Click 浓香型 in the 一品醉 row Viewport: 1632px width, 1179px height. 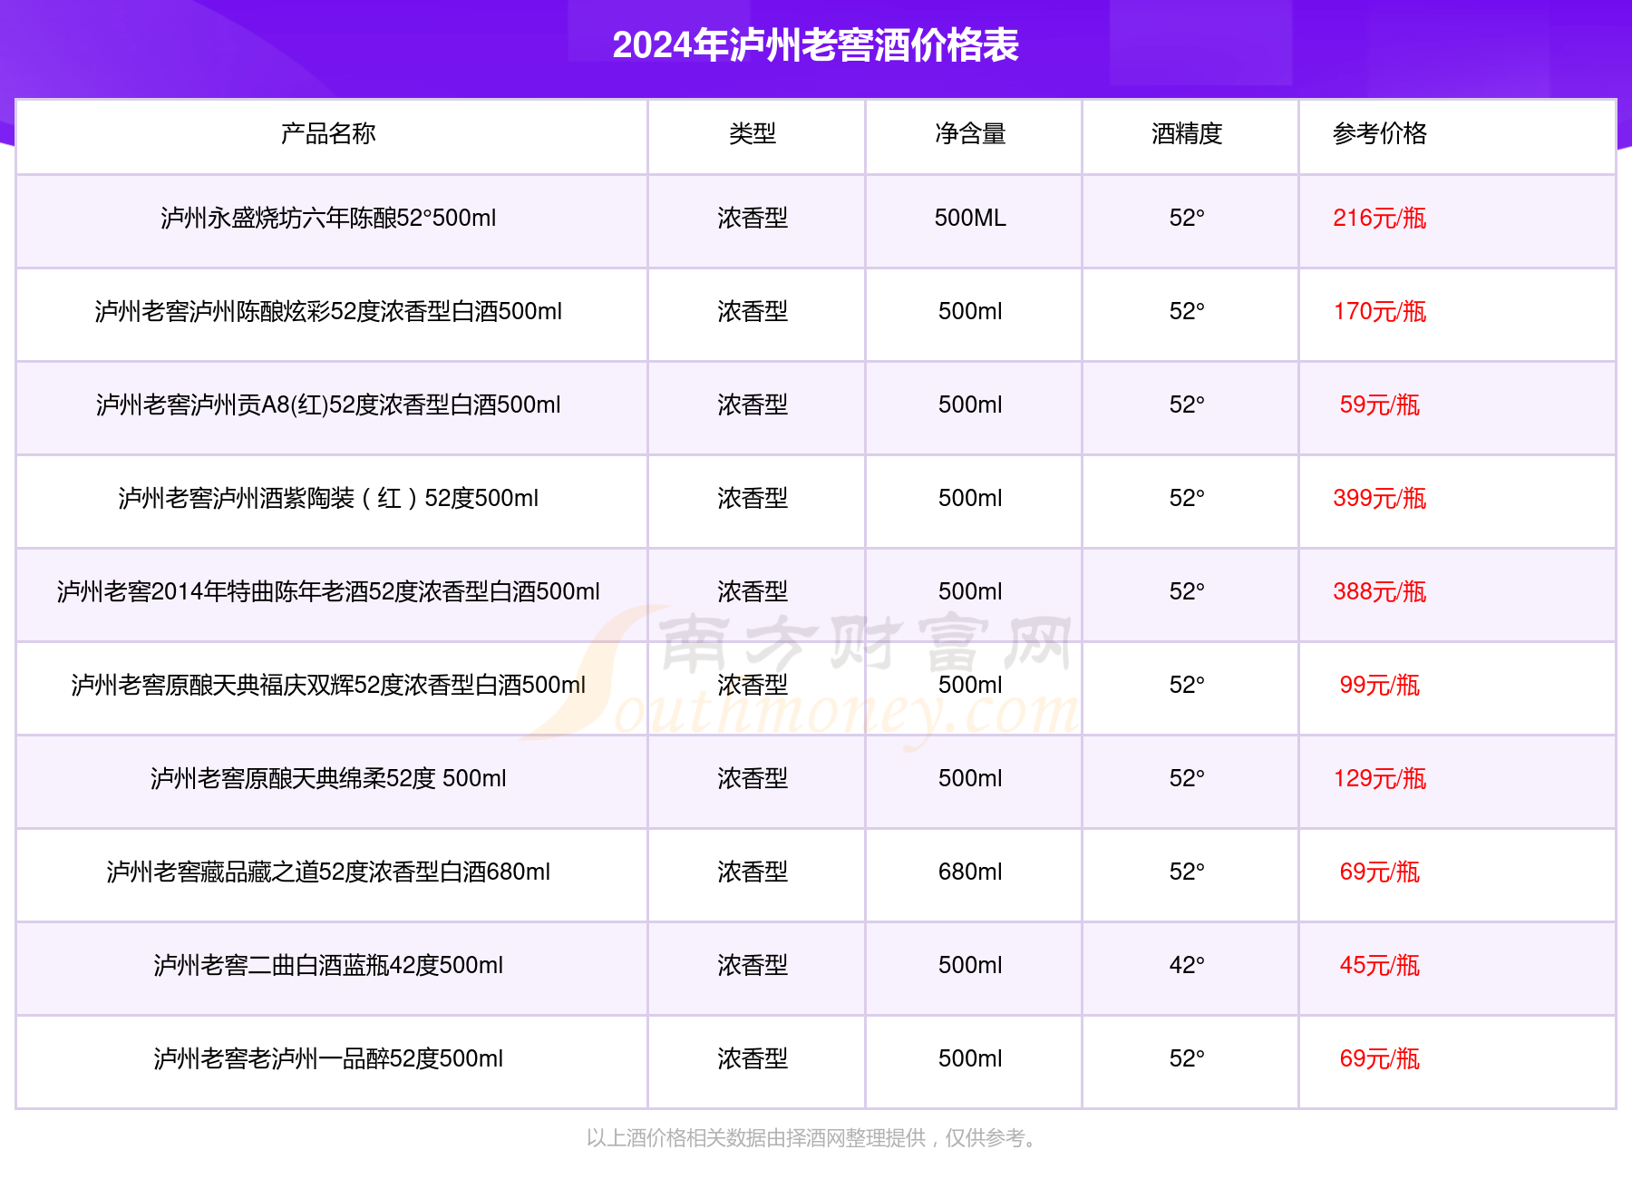[753, 1058]
